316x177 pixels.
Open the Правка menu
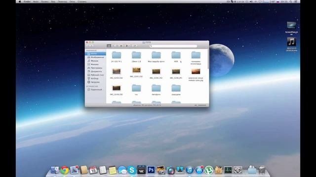pyautogui.click(x=44, y=1)
